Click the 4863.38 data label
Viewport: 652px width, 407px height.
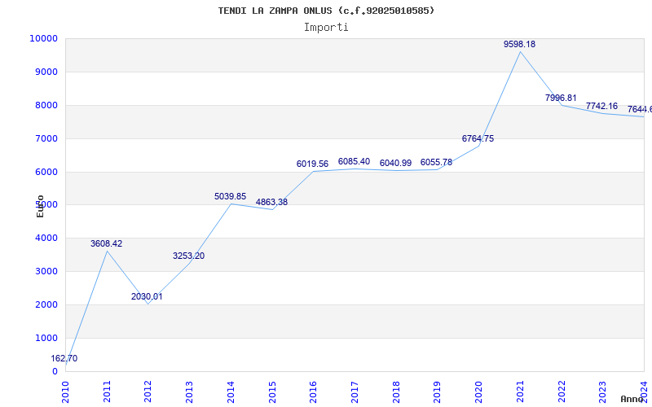click(x=271, y=202)
